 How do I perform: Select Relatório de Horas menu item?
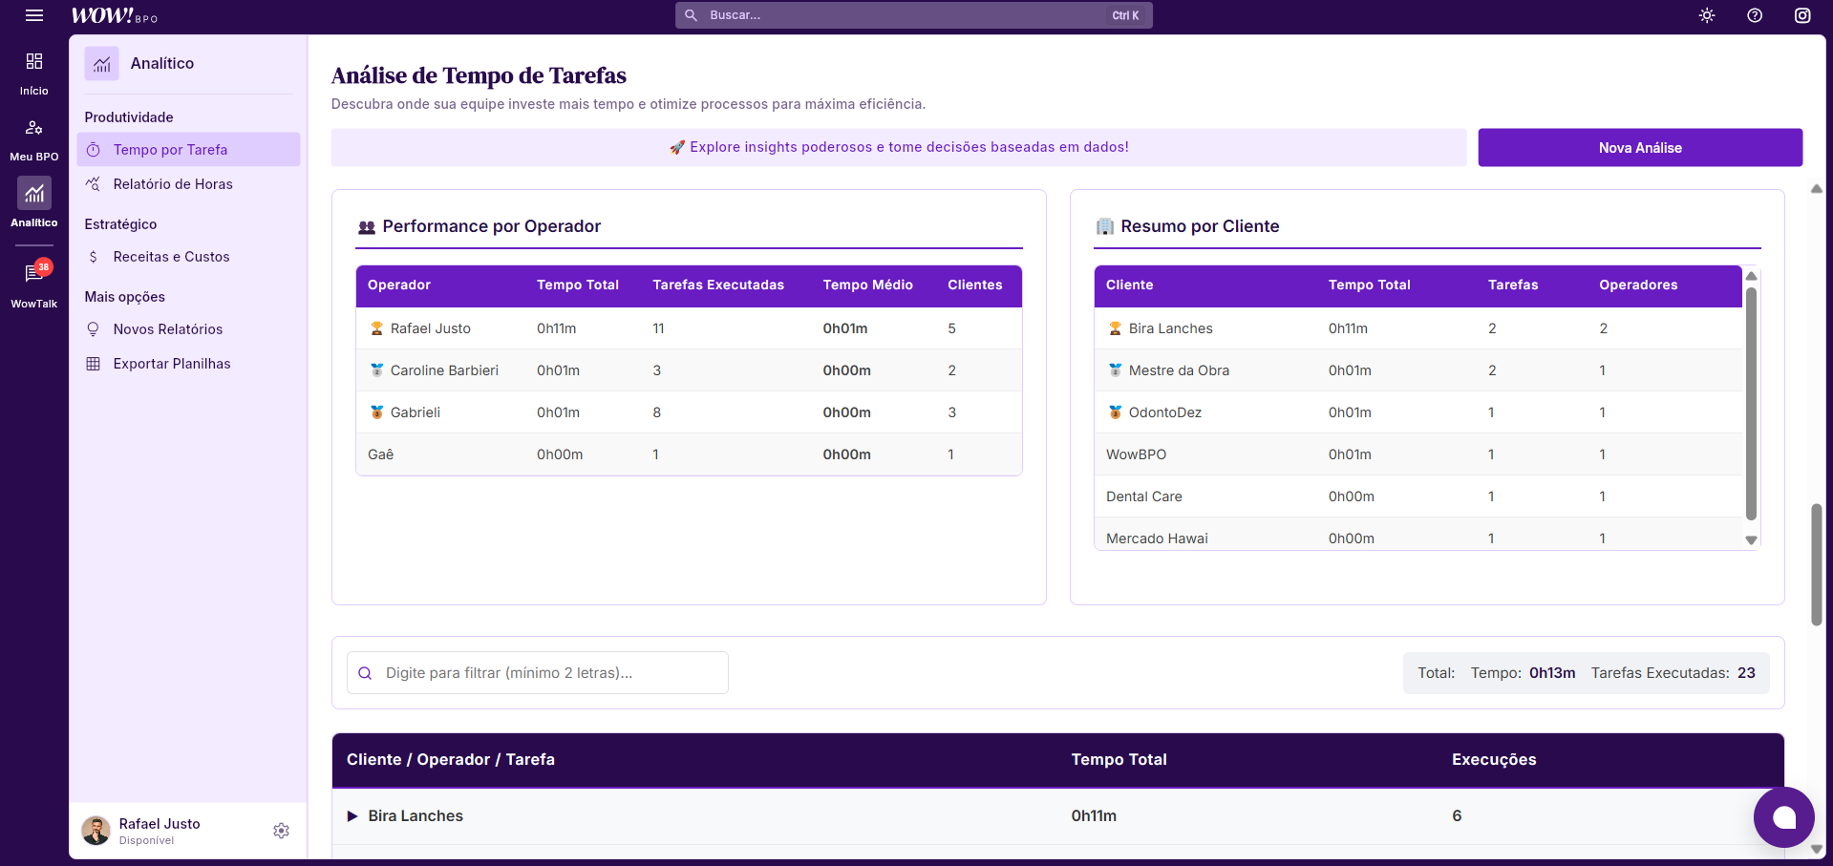click(173, 184)
